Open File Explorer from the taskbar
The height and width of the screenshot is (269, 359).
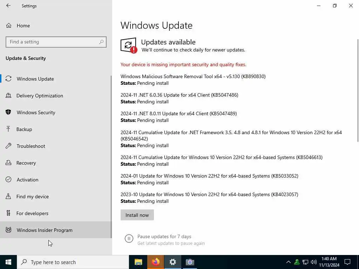(x=138, y=262)
